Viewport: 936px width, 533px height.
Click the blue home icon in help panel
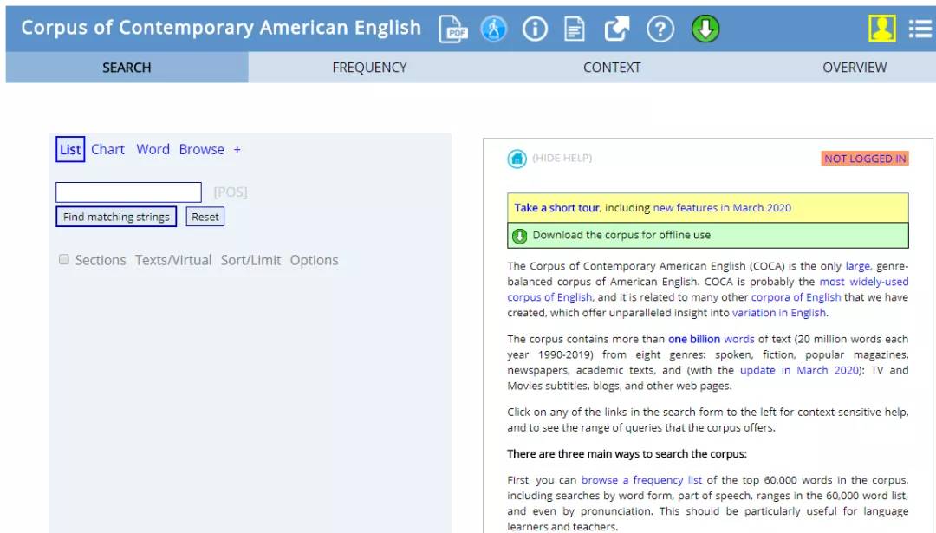[x=517, y=159]
